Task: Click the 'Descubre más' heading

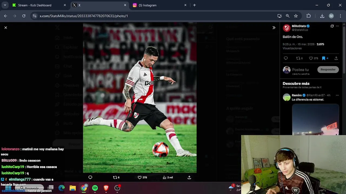Action: [296, 84]
